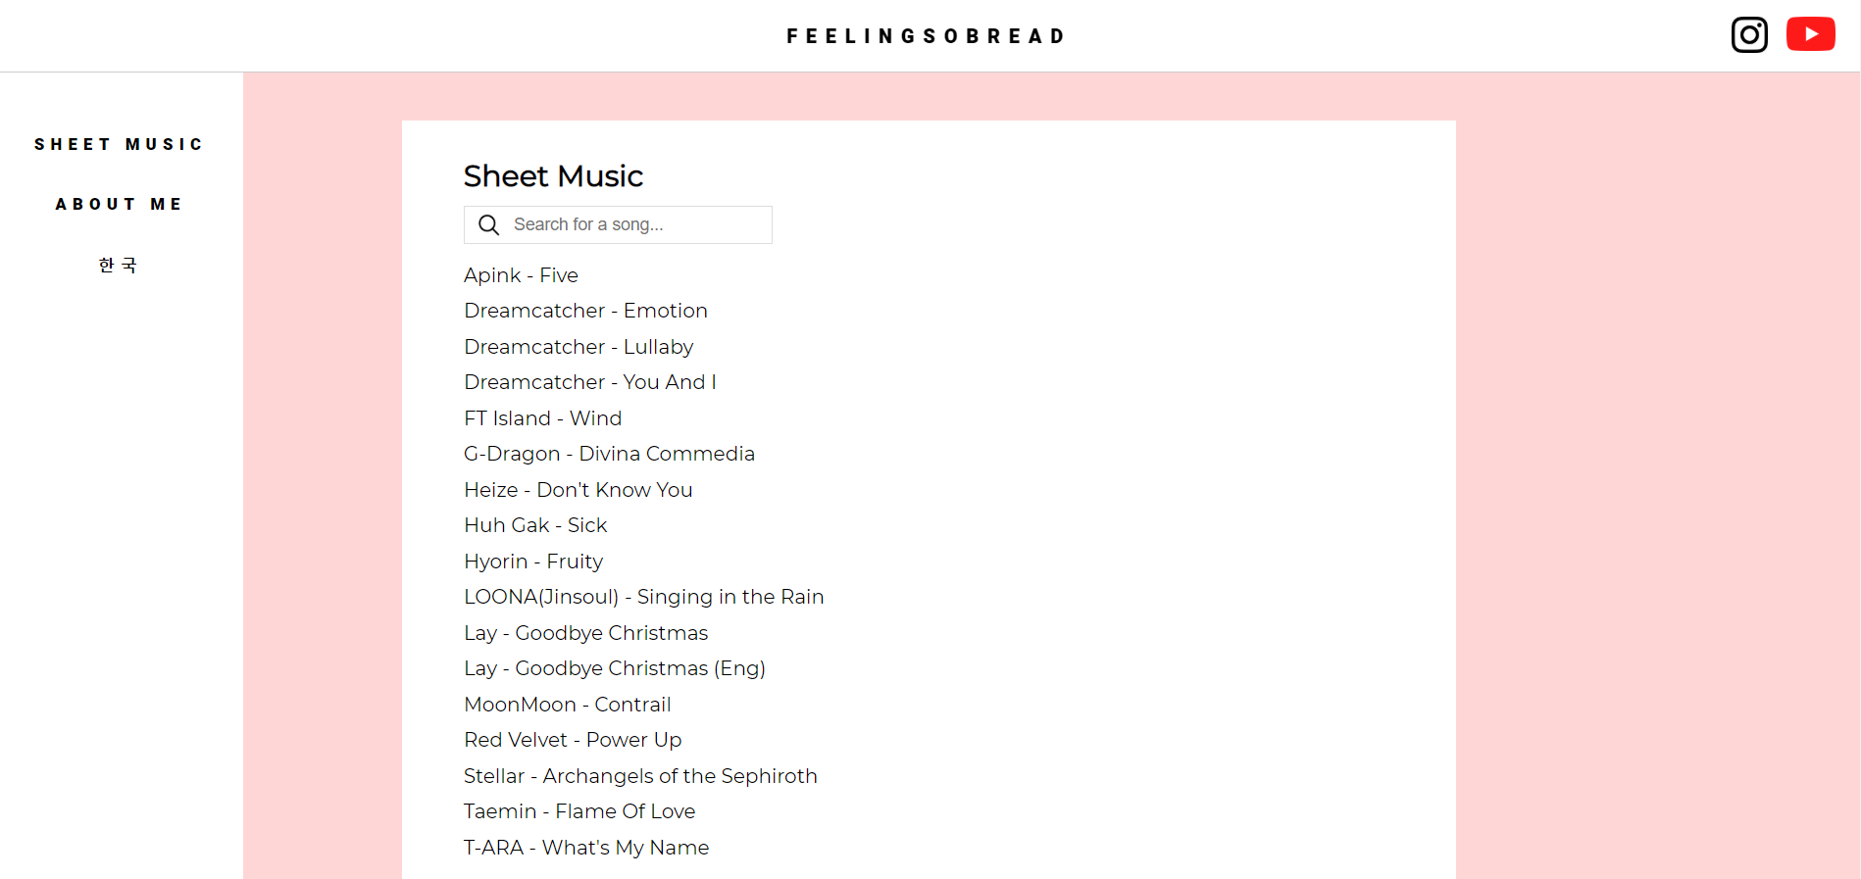Open the Sheet Music menu item
The height and width of the screenshot is (879, 1861).
tap(119, 145)
